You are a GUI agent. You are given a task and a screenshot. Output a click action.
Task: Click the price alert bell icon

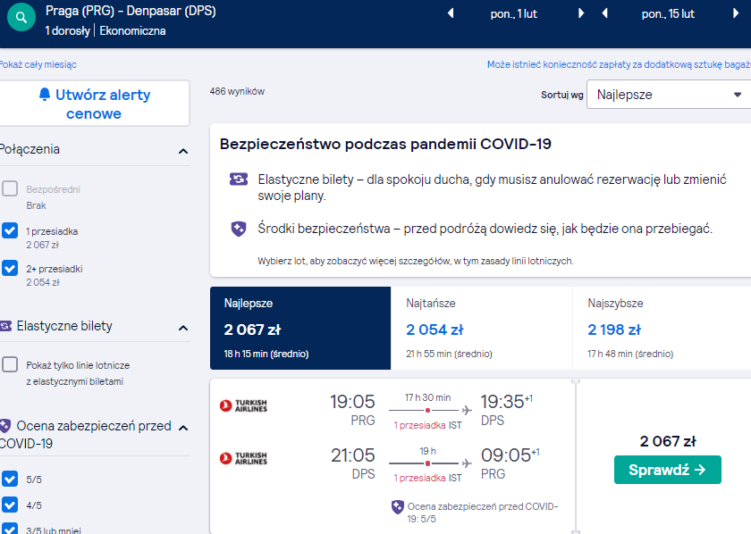click(45, 95)
